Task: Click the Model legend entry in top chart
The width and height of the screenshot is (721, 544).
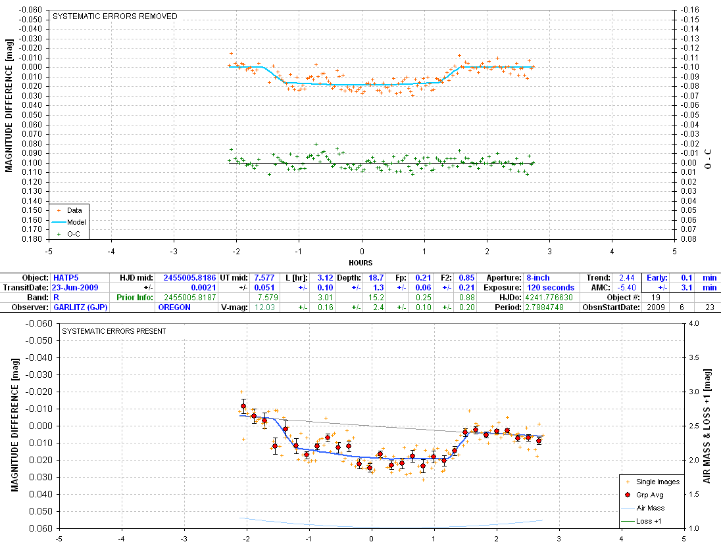Action: (x=70, y=222)
